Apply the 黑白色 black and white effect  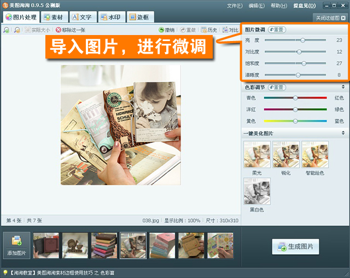pos(256,191)
